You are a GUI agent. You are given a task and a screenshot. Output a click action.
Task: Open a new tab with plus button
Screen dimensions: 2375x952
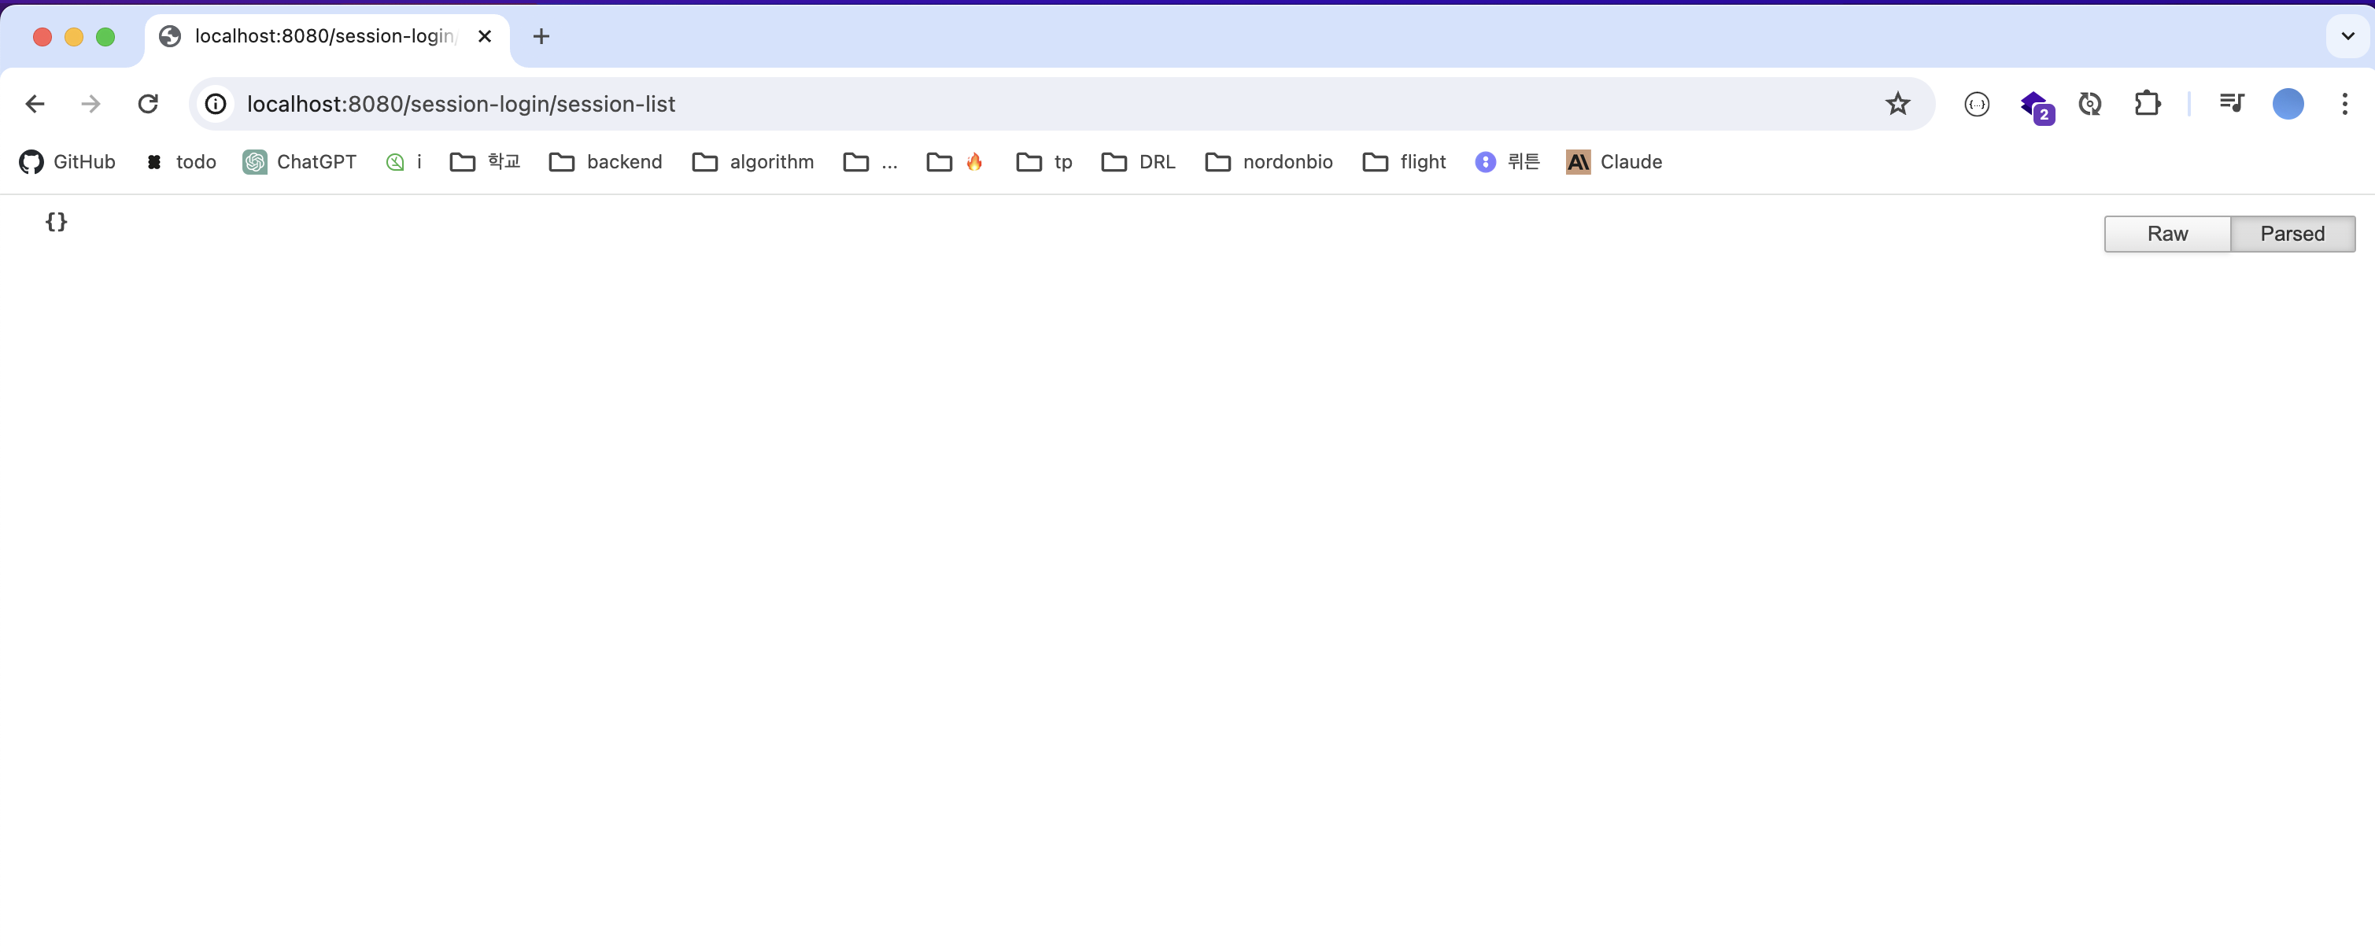[541, 36]
